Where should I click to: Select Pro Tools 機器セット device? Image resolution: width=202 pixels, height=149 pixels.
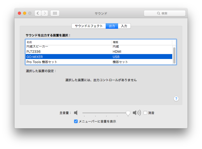click(99, 62)
